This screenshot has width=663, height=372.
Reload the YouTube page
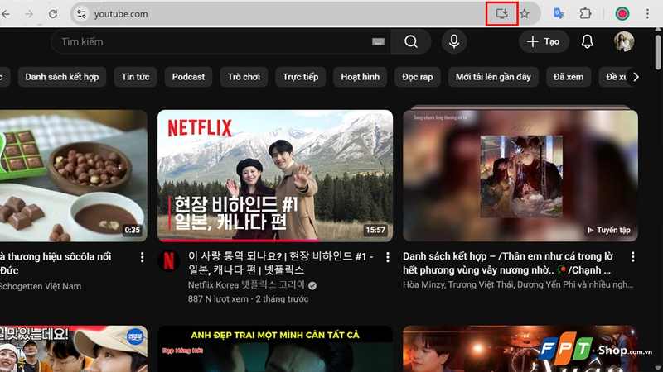[53, 14]
